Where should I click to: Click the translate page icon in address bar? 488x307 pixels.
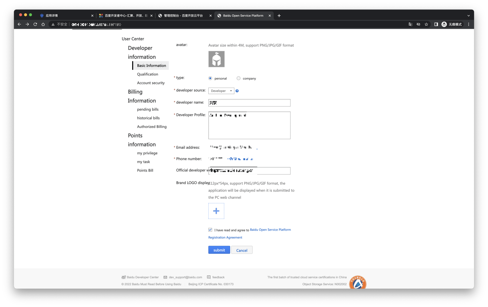point(410,24)
